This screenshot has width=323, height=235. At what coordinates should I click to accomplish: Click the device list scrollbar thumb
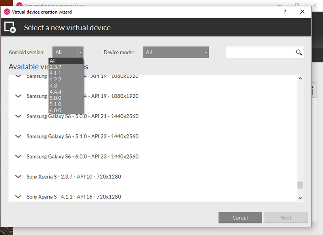pyautogui.click(x=300, y=185)
